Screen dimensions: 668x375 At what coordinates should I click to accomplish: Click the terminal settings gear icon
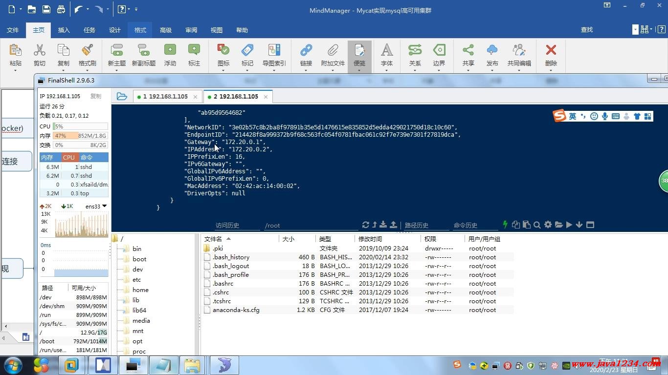(548, 225)
